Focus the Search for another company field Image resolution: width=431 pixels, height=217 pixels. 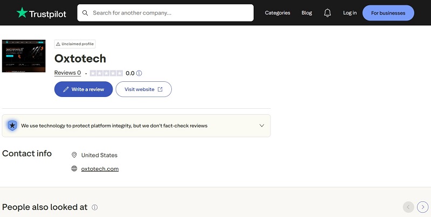click(170, 13)
